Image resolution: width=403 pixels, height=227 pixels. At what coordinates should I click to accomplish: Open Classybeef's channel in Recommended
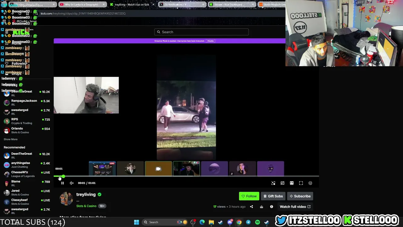[x=27, y=202]
